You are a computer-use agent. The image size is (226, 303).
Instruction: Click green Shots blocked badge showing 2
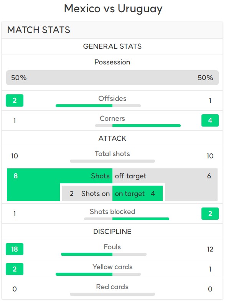tap(210, 214)
